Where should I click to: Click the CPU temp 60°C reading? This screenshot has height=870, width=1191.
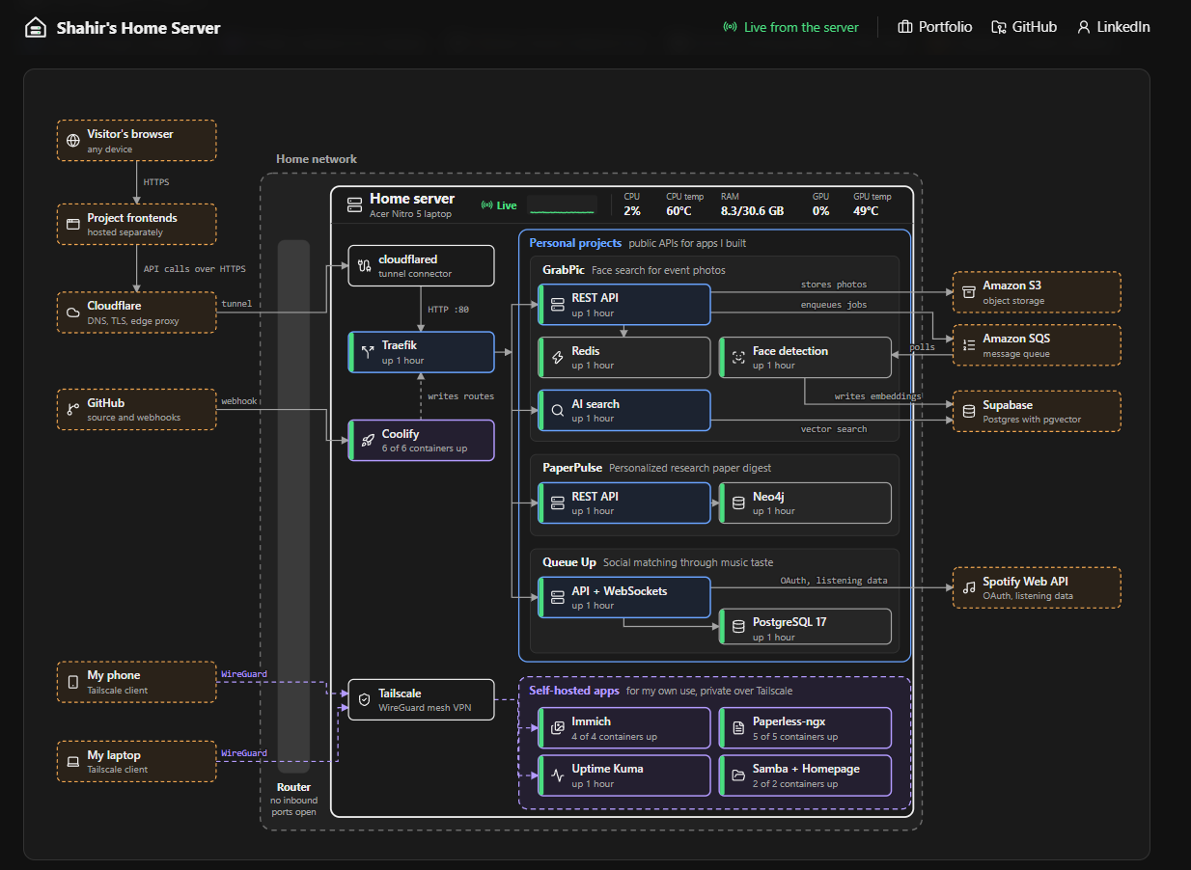pyautogui.click(x=684, y=204)
